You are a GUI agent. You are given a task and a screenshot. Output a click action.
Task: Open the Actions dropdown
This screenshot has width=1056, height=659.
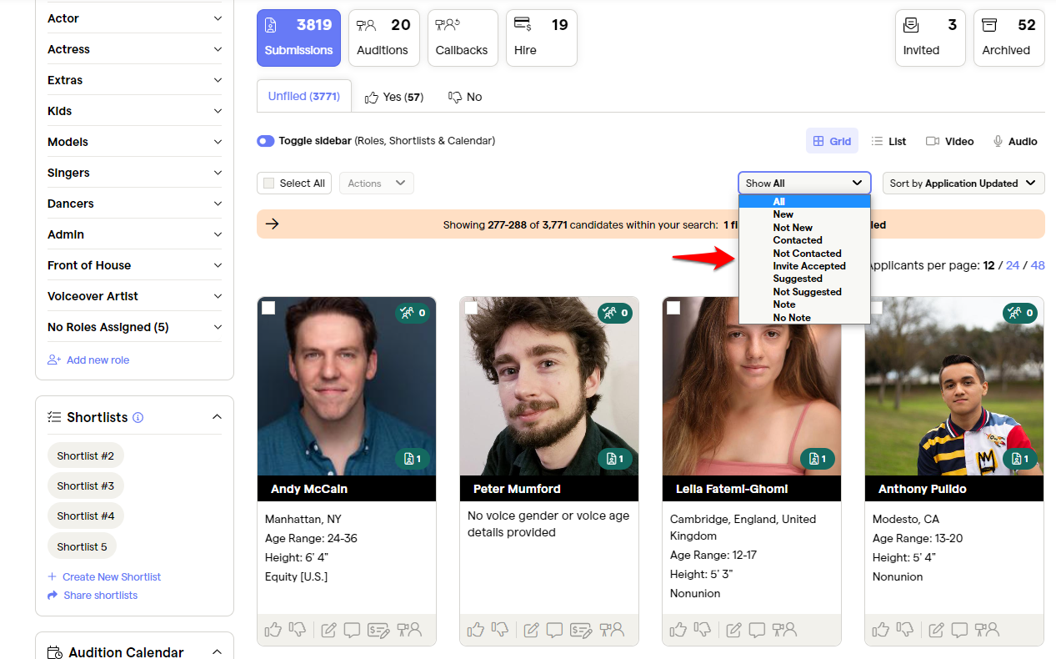point(376,183)
